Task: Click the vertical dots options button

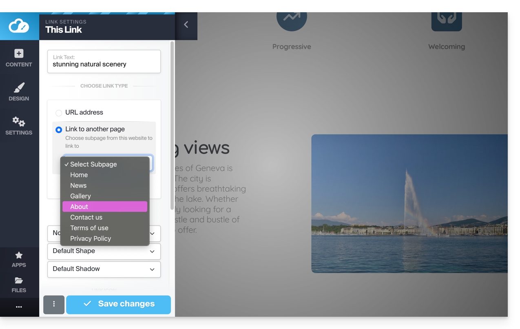Action: (x=54, y=305)
